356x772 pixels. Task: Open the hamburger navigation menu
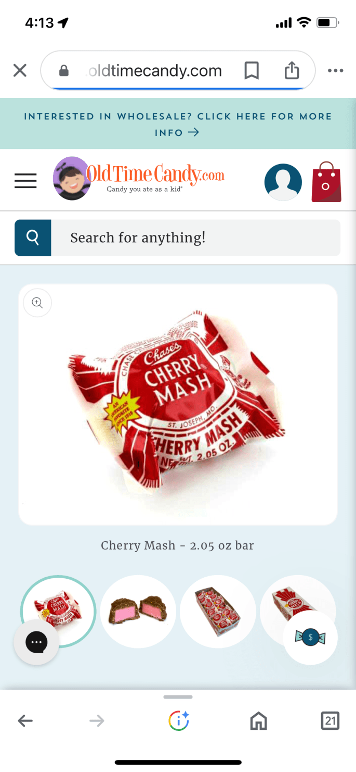pyautogui.click(x=25, y=180)
